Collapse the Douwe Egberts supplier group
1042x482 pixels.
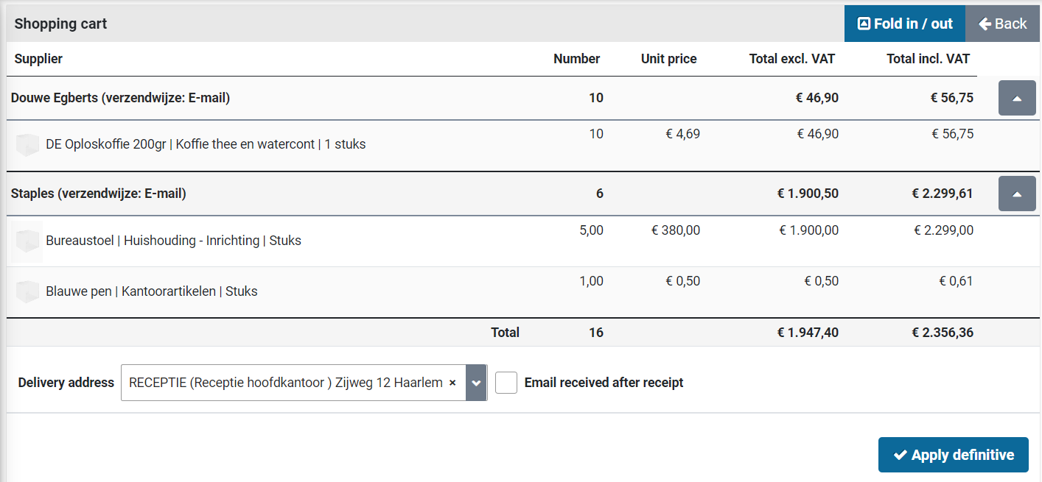1017,99
